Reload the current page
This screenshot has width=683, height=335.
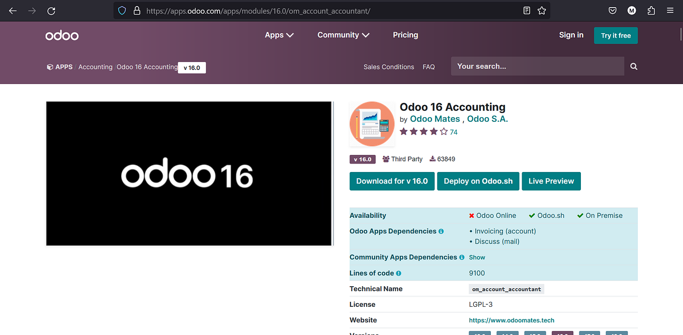(51, 10)
